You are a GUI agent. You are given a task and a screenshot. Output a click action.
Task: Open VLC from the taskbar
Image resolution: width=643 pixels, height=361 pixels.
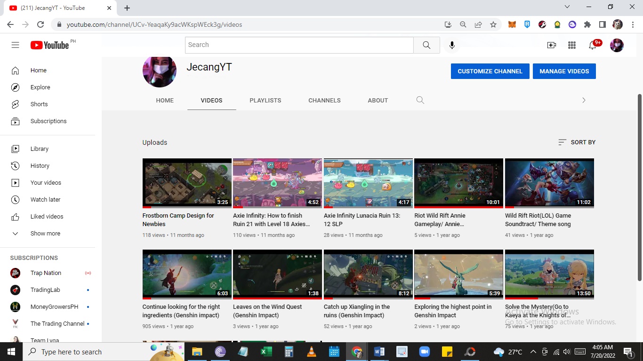click(x=311, y=352)
